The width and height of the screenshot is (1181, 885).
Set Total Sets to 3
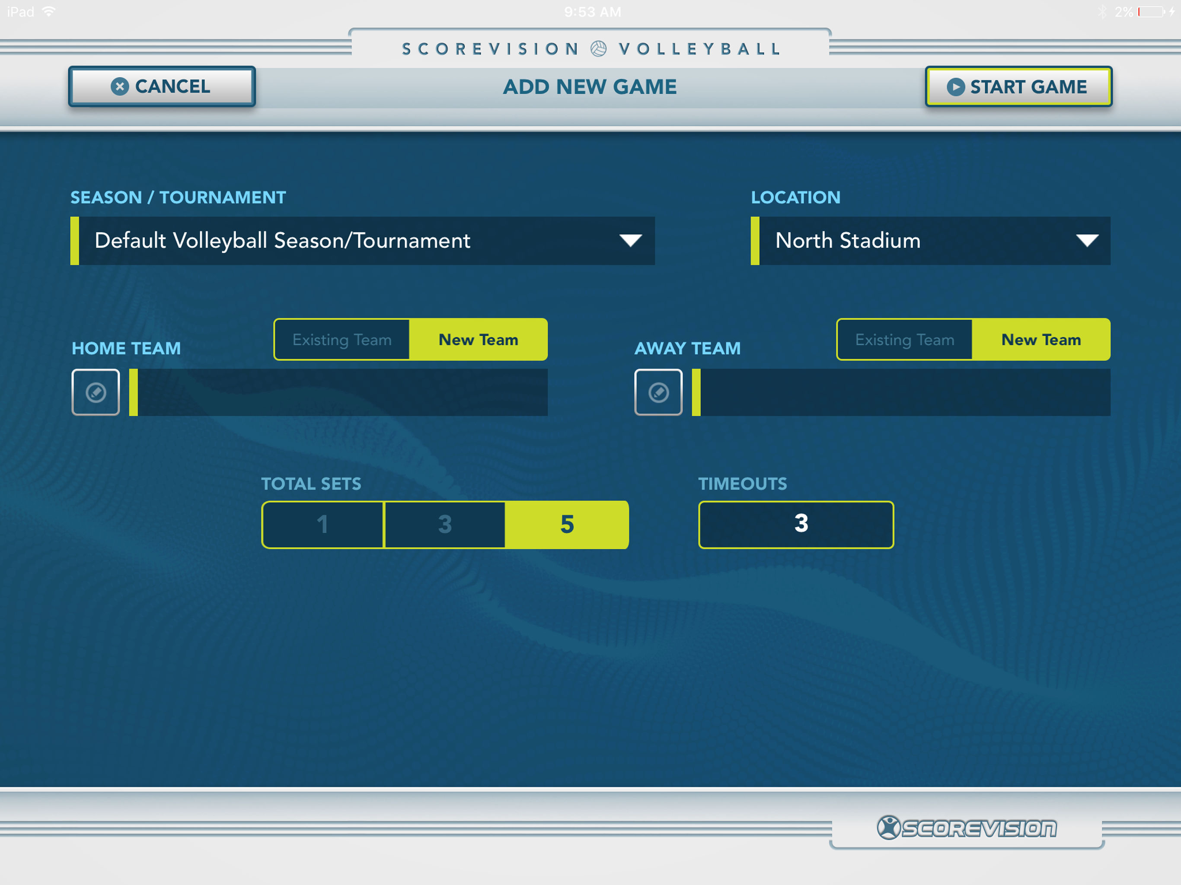[445, 525]
